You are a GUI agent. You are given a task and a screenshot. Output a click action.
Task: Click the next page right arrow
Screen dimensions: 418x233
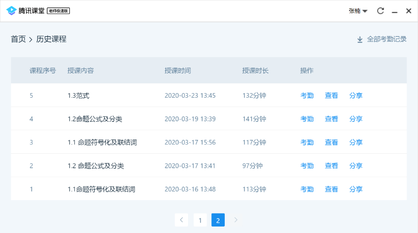[235, 220]
